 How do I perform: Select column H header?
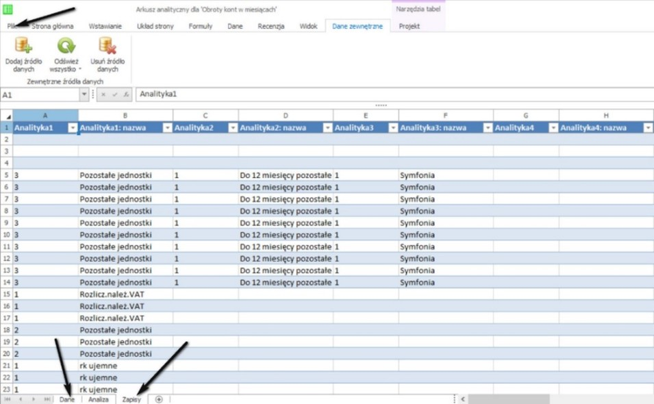(x=606, y=116)
